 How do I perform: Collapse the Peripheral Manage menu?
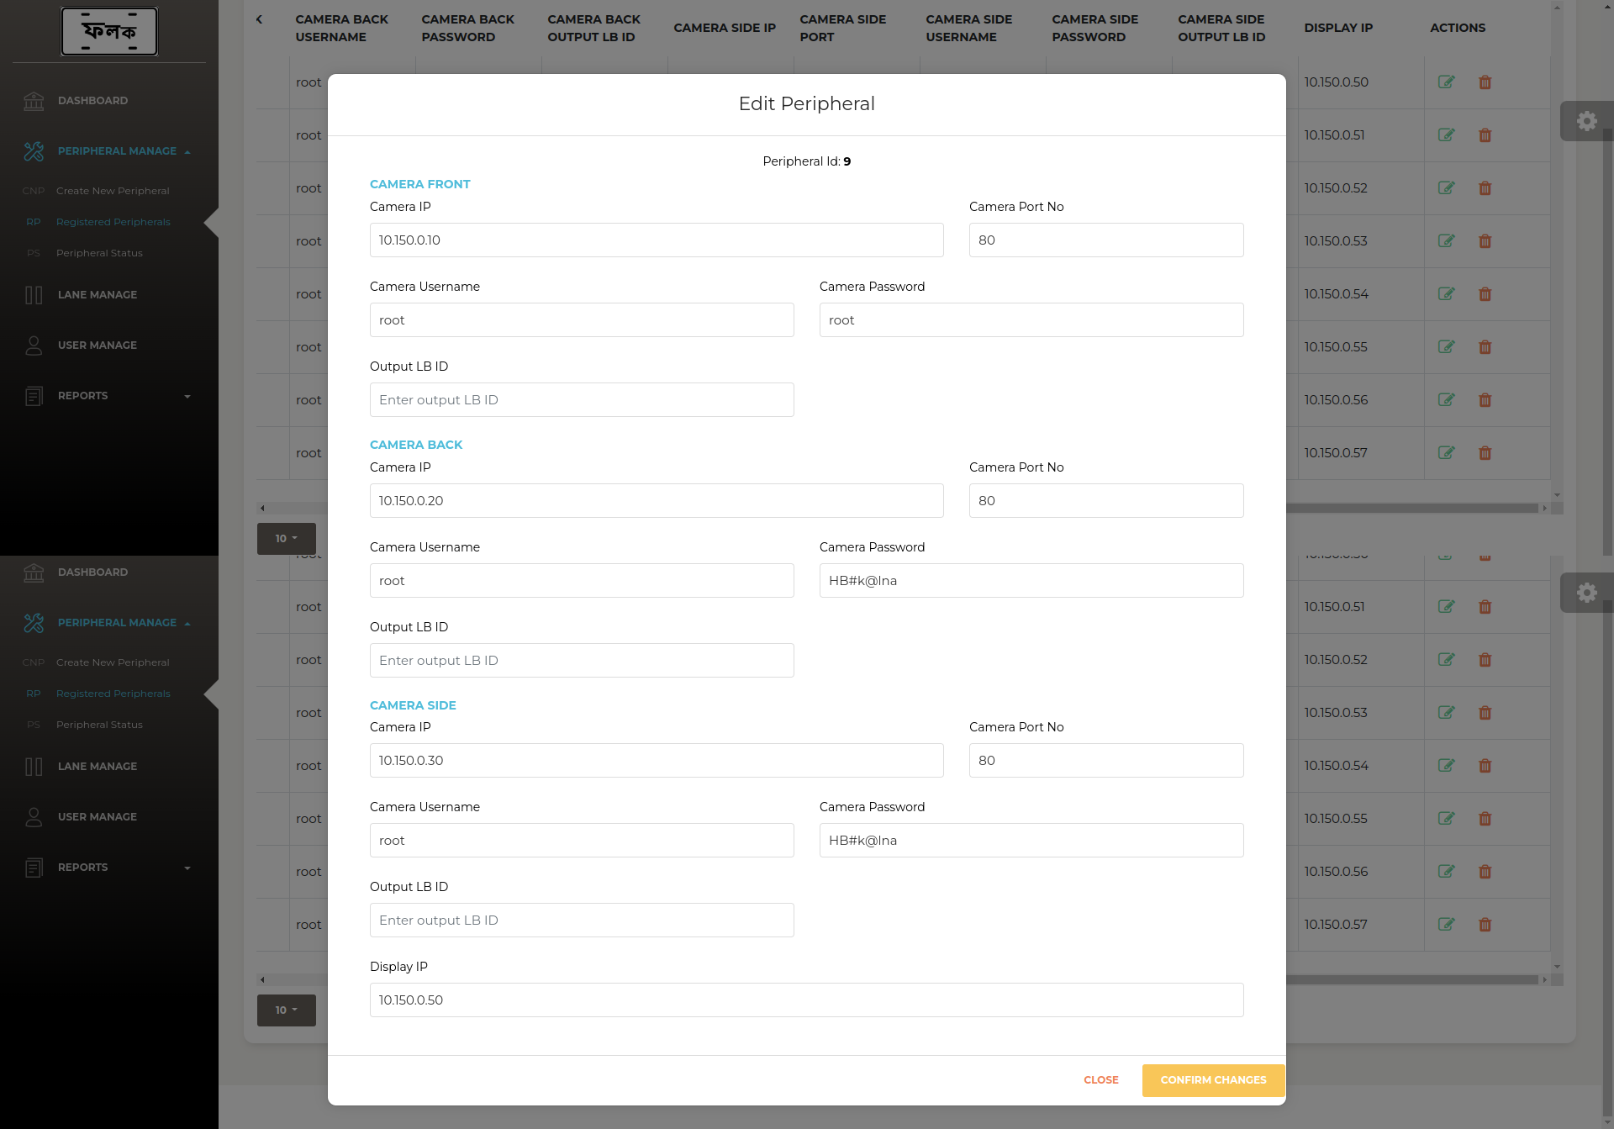click(118, 151)
